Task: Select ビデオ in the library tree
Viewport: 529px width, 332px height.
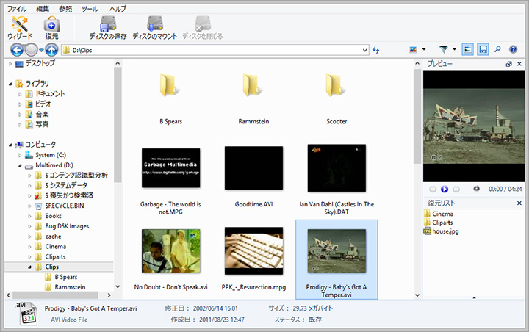Action: click(x=43, y=104)
